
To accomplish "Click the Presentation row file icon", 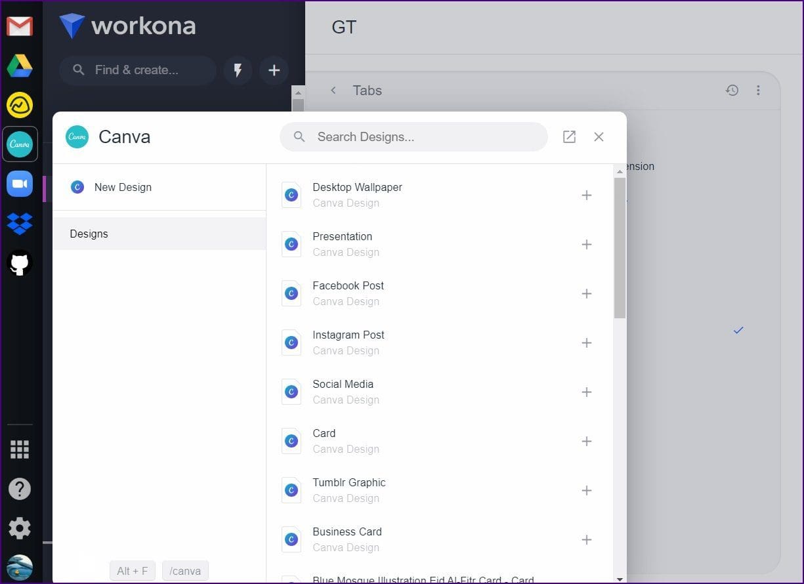I will (x=291, y=244).
